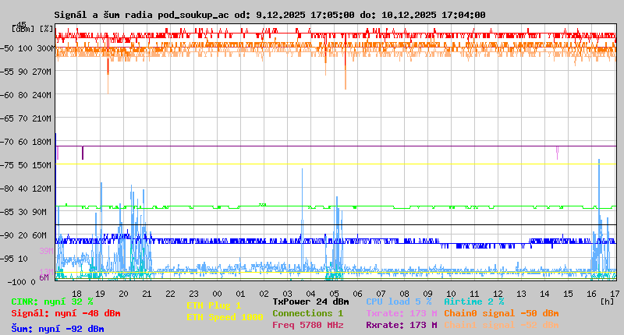
Task: Click hour '19' on the time axis
Action: tap(101, 294)
